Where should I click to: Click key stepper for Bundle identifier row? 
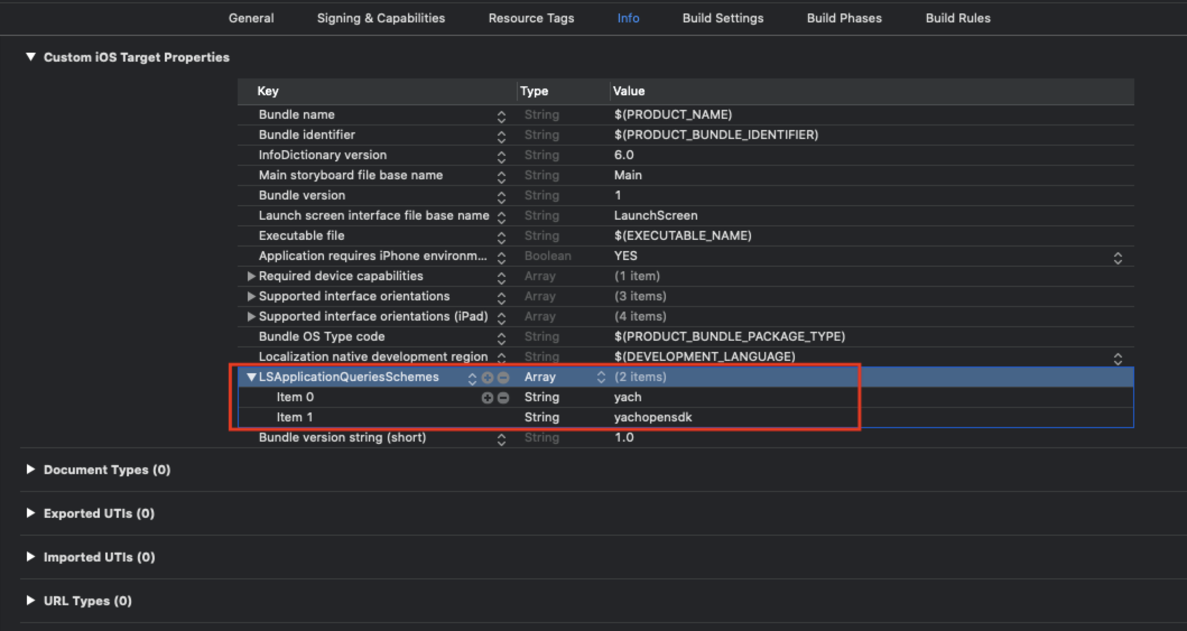501,136
